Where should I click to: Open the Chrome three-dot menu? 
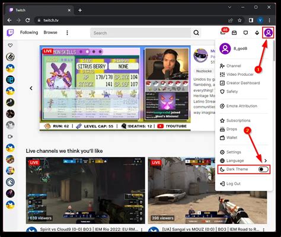[269, 20]
